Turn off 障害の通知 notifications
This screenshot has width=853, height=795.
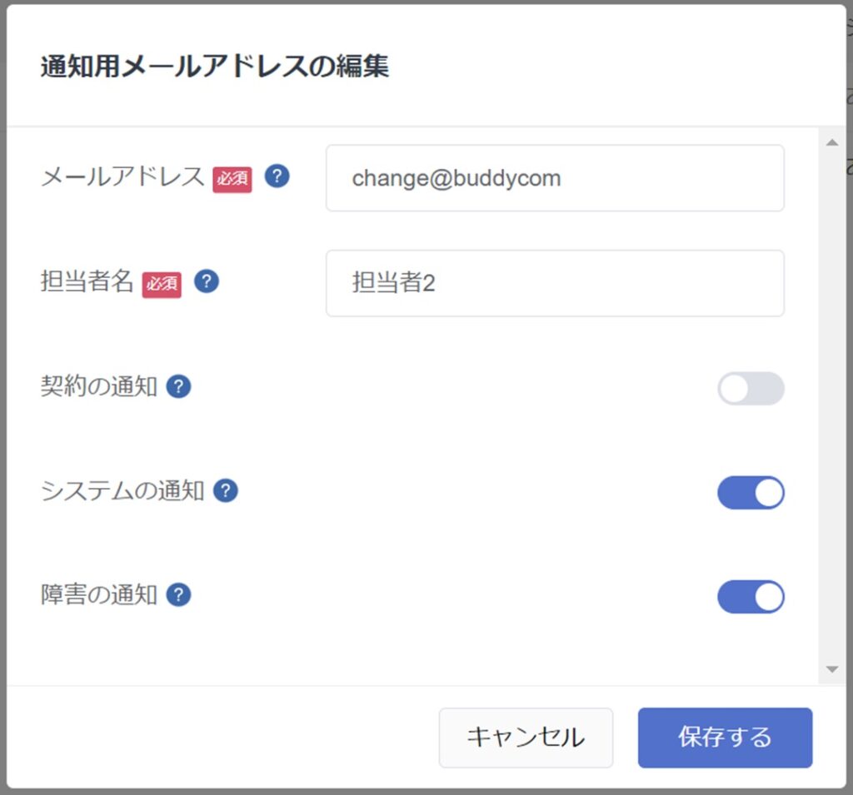pyautogui.click(x=751, y=596)
